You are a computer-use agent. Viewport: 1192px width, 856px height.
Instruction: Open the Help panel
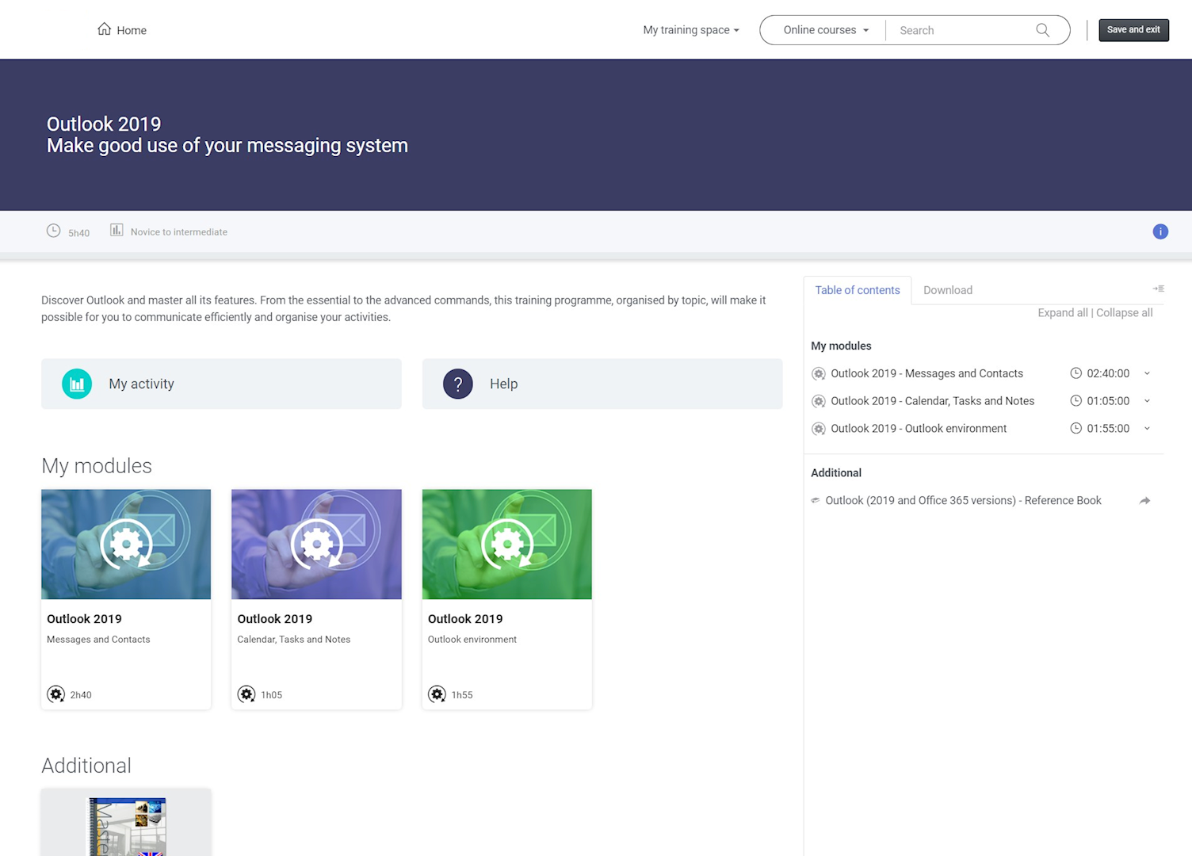tap(602, 384)
